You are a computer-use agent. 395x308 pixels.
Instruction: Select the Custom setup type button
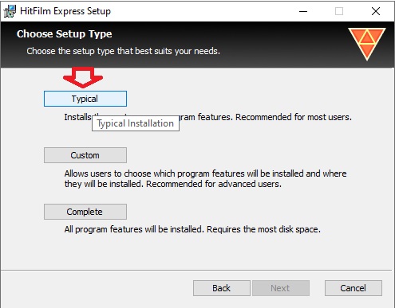pos(85,155)
